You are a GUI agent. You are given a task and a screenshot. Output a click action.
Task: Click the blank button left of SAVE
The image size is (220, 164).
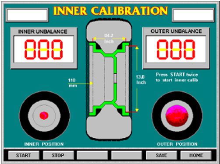(x=127, y=155)
